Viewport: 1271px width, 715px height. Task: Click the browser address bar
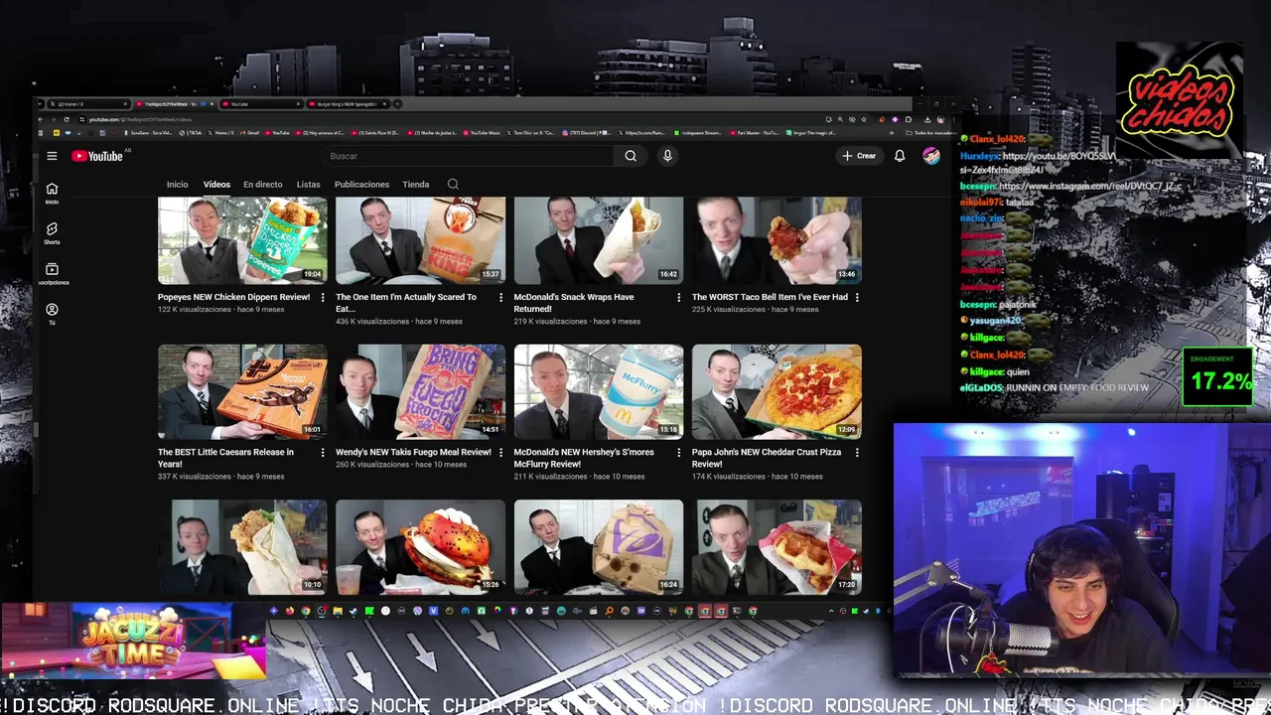(x=447, y=119)
